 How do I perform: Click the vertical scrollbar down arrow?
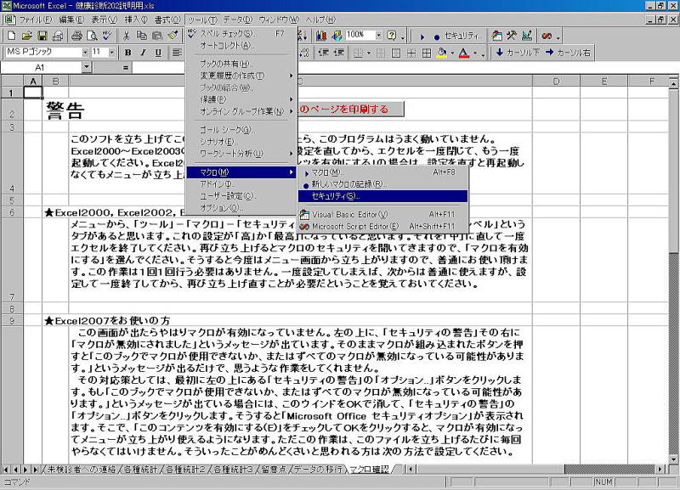tap(673, 459)
